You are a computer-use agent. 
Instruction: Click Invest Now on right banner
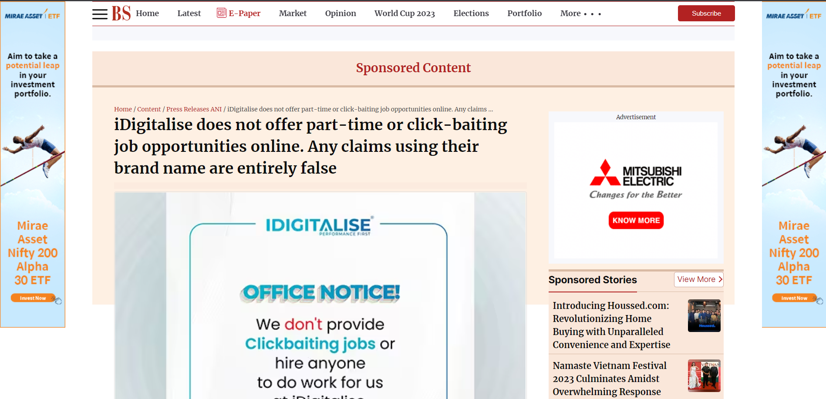tap(794, 298)
